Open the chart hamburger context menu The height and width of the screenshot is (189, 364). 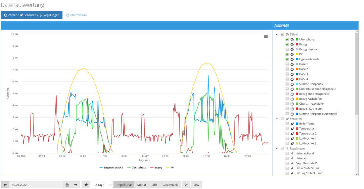[x=266, y=37]
